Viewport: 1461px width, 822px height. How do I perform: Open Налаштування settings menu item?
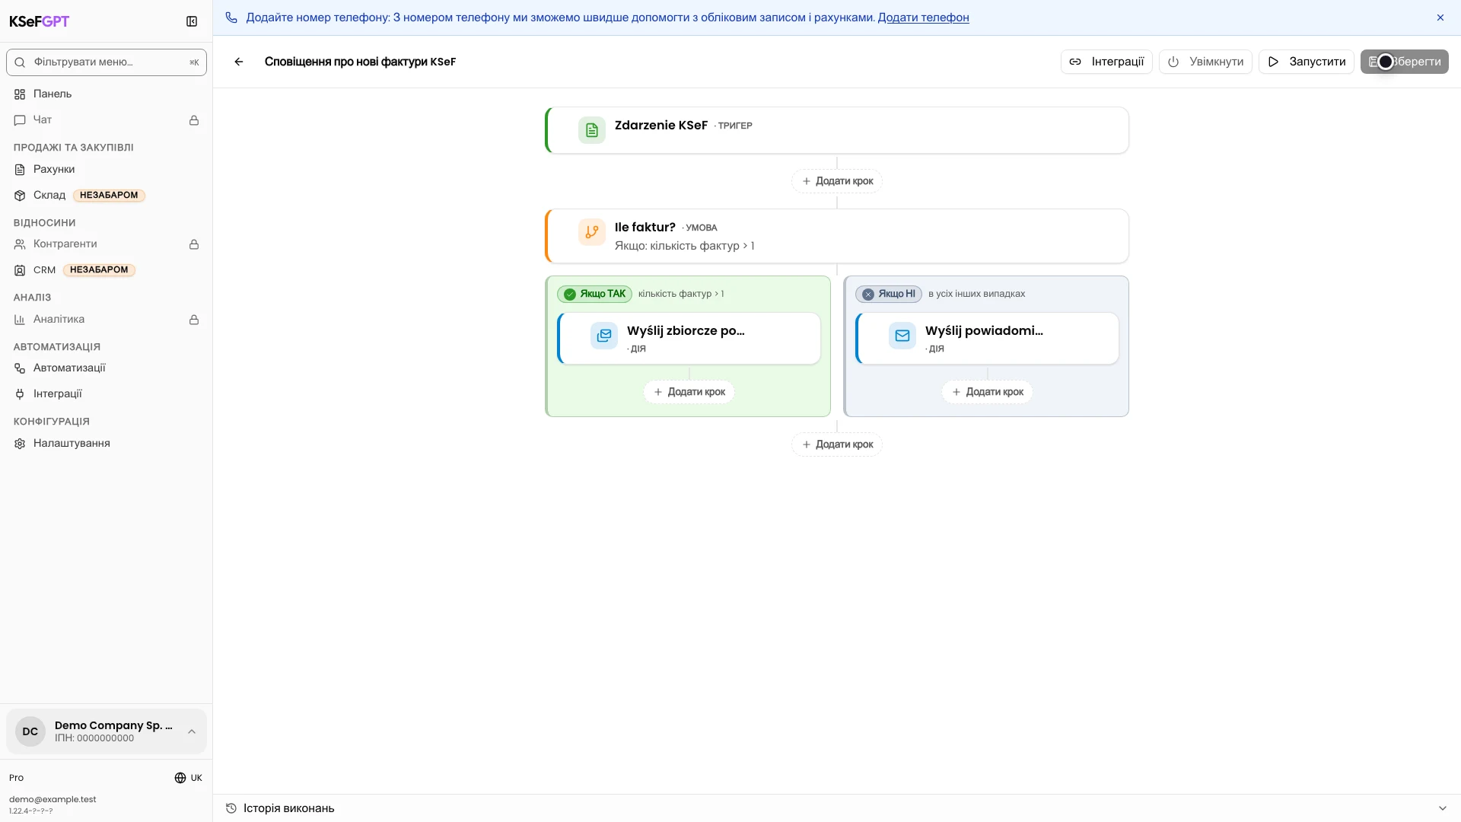point(107,443)
